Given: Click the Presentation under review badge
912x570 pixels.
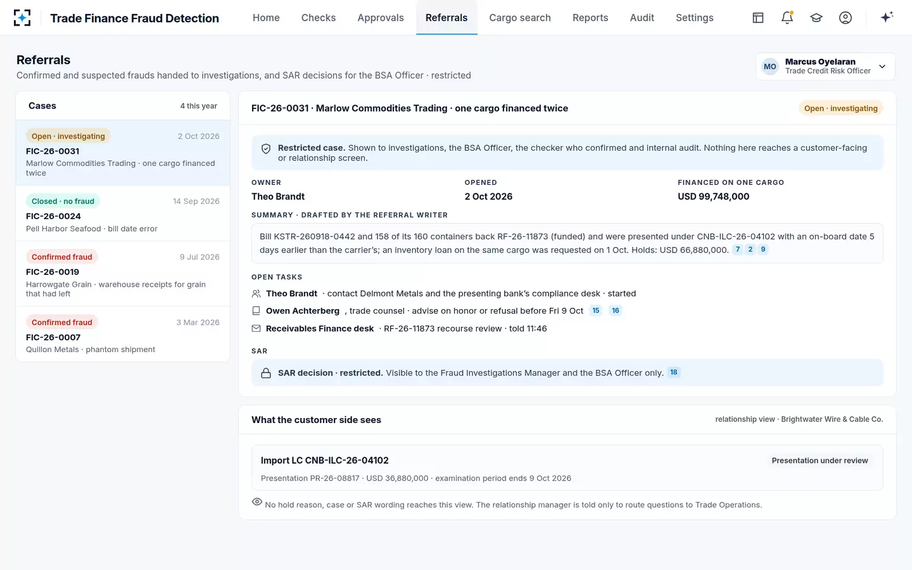Looking at the screenshot, I should (x=820, y=460).
